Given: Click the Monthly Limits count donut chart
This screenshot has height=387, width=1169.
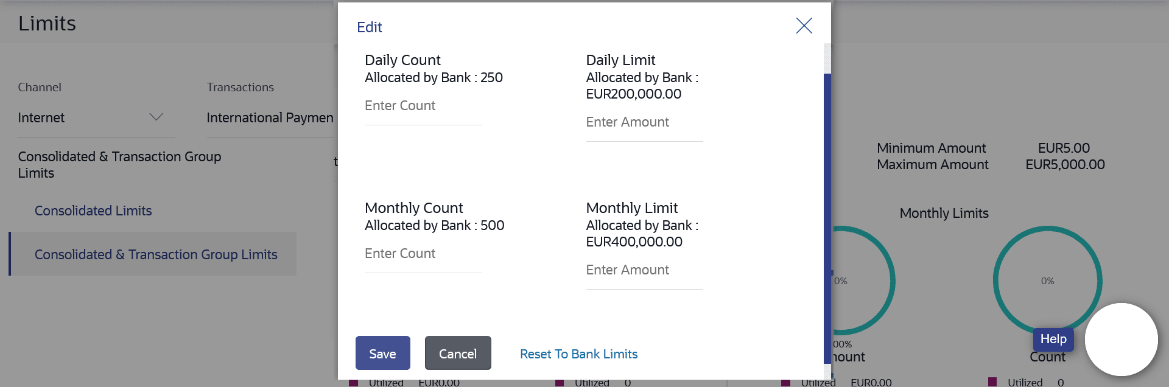Looking at the screenshot, I should [1047, 281].
